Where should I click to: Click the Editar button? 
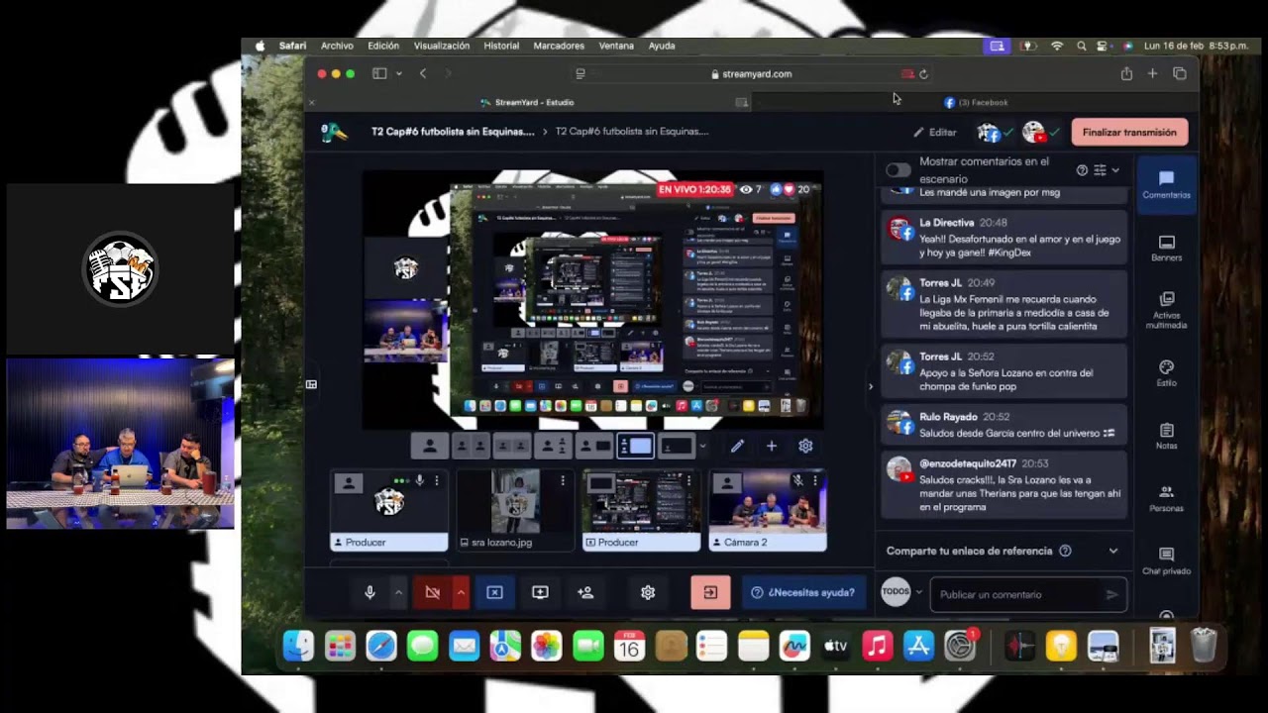tap(934, 132)
